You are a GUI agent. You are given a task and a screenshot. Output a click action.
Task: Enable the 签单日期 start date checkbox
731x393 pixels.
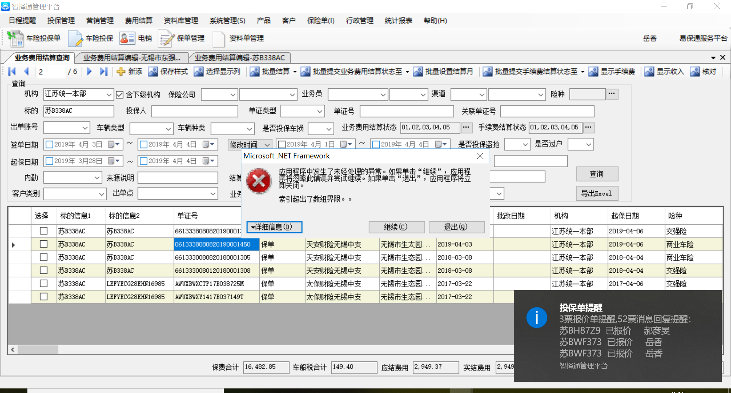[x=49, y=145]
